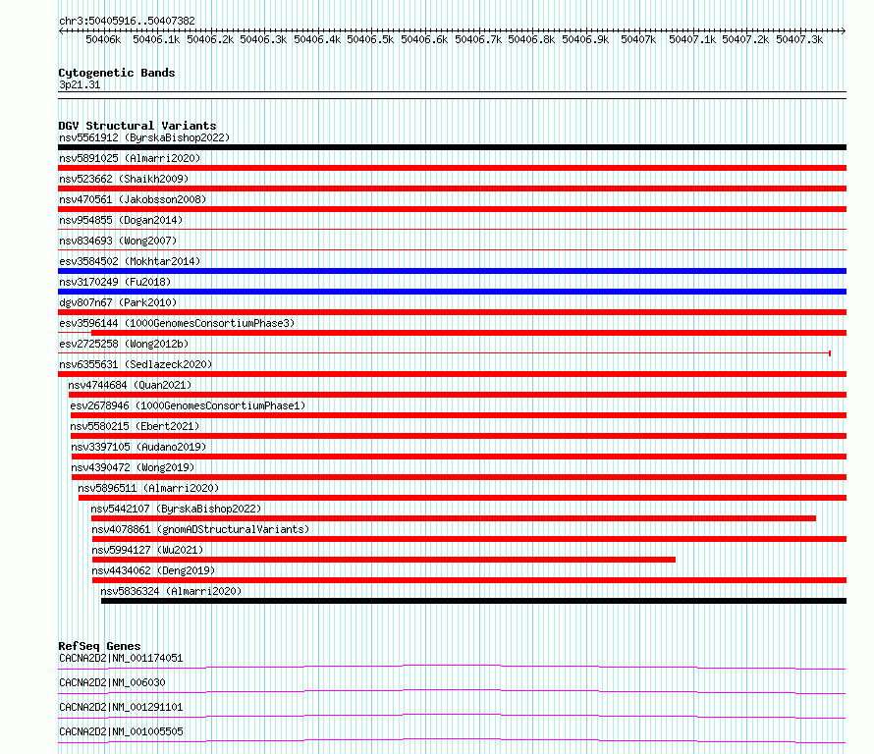This screenshot has width=874, height=754.
Task: Open nsv470561 (Jakobsson2008) variant details
Action: coord(133,199)
